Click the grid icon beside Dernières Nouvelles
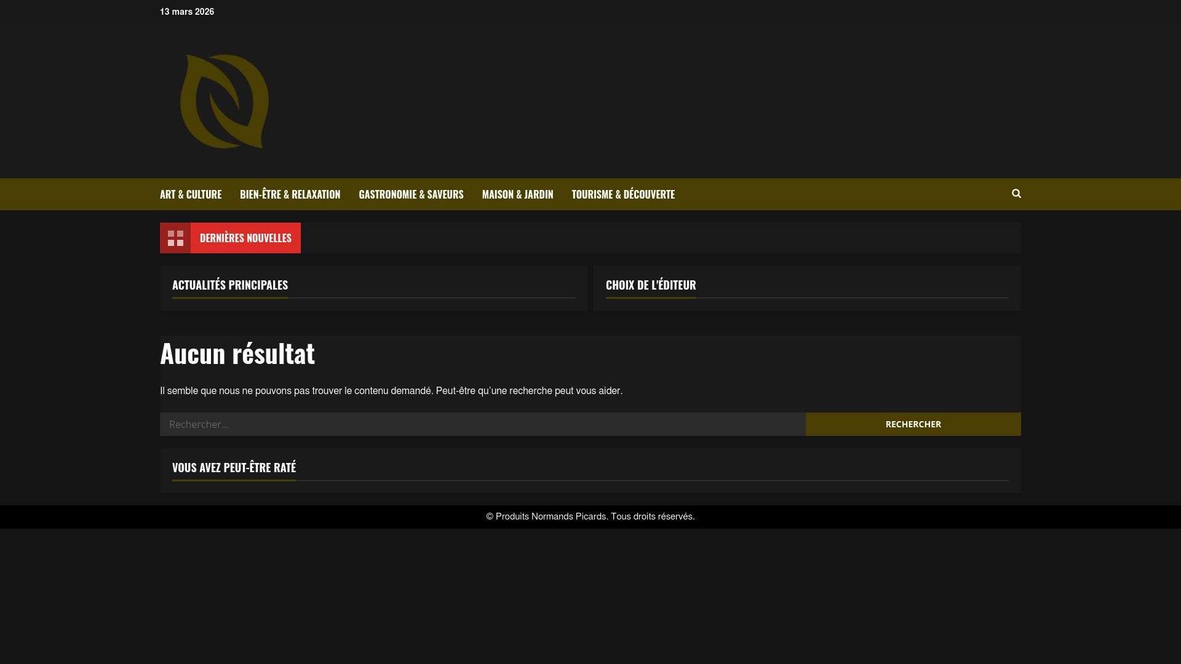 click(x=175, y=238)
